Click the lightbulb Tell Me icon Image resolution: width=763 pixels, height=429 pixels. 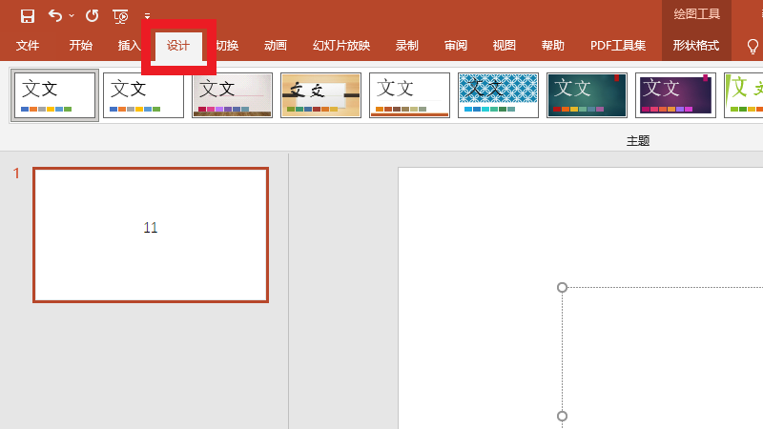(x=753, y=46)
